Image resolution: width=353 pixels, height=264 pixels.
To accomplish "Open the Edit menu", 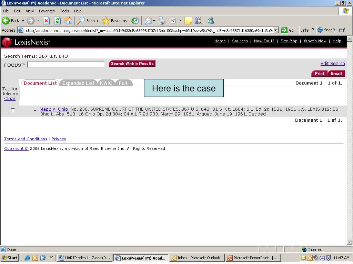I will tap(17, 11).
